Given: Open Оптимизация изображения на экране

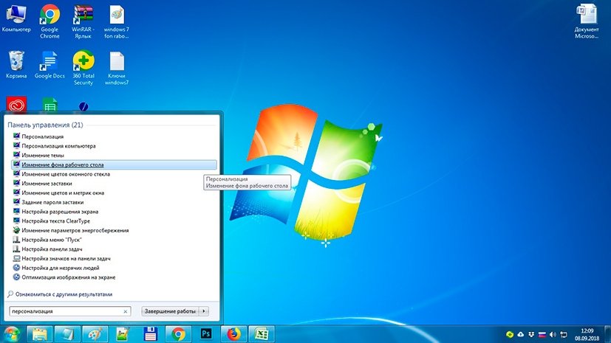Looking at the screenshot, I should (x=114, y=277).
